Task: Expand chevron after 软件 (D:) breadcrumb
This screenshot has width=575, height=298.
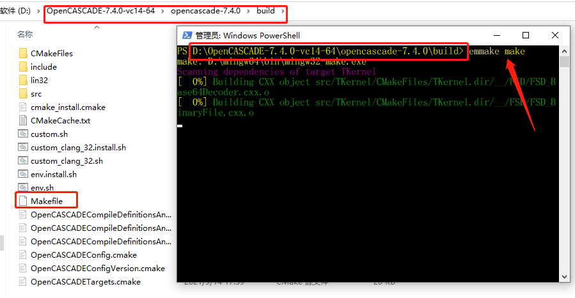Action: click(38, 12)
